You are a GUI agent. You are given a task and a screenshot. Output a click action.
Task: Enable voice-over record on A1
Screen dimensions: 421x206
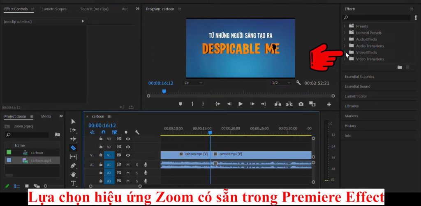click(146, 165)
